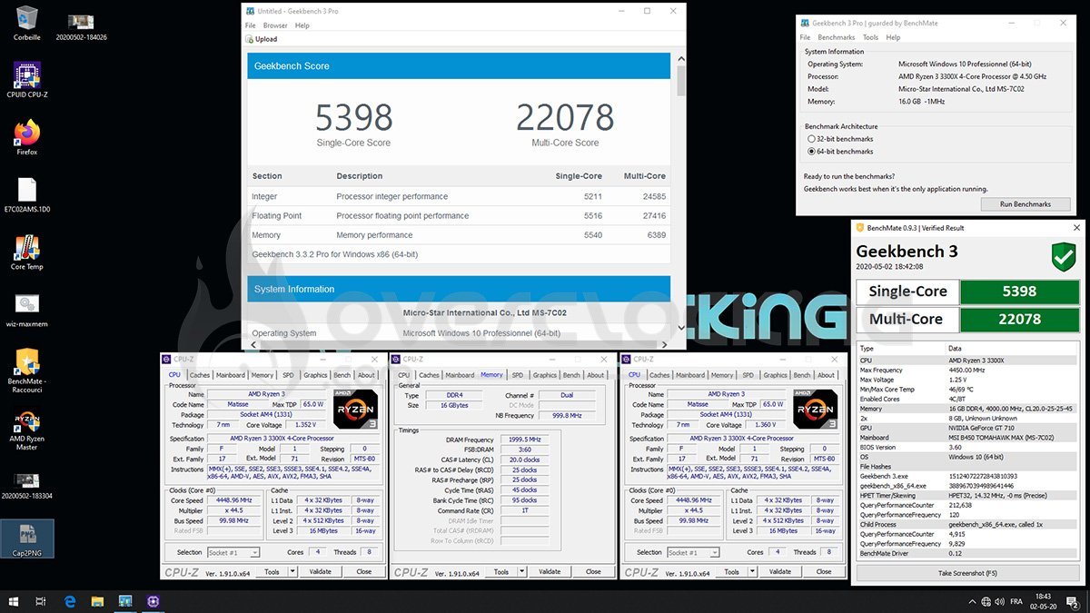Launch AMD Ryzen Master from desktop

tap(27, 429)
